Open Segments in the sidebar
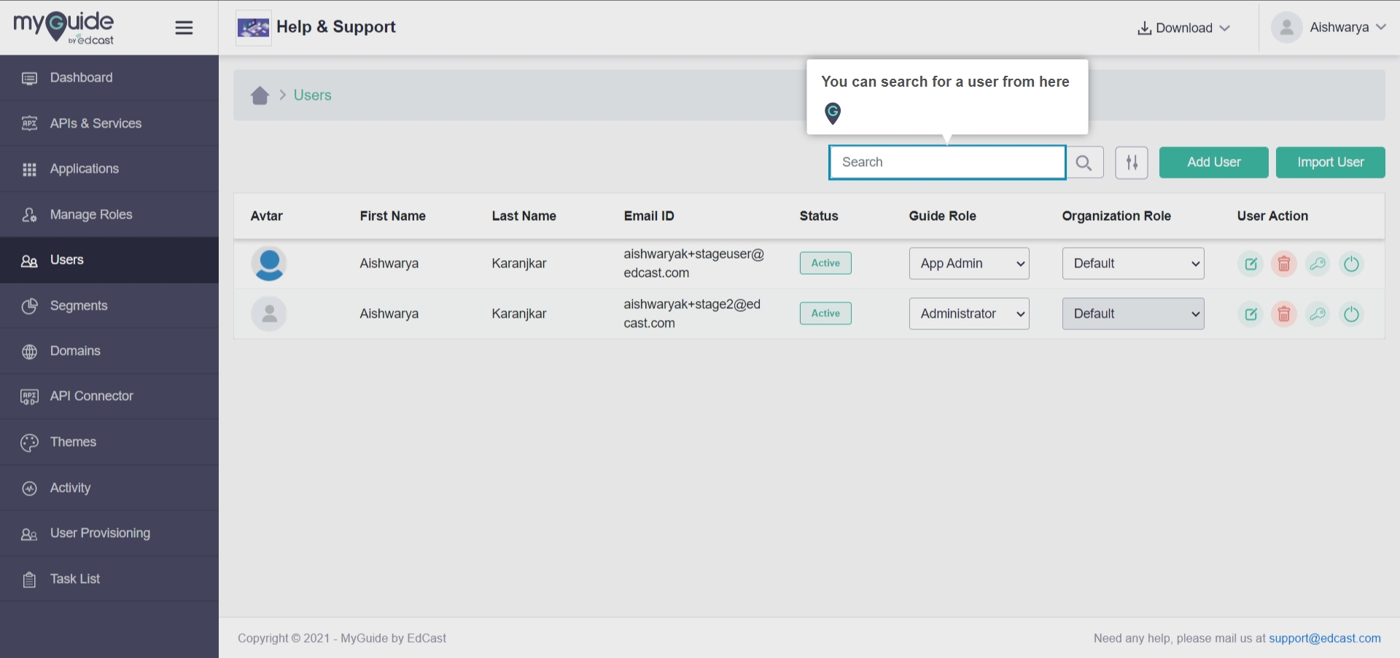 (109, 305)
